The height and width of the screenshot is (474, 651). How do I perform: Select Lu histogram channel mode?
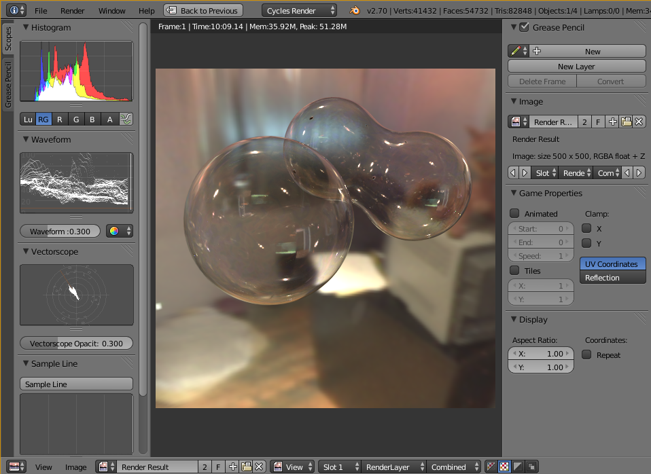28,119
